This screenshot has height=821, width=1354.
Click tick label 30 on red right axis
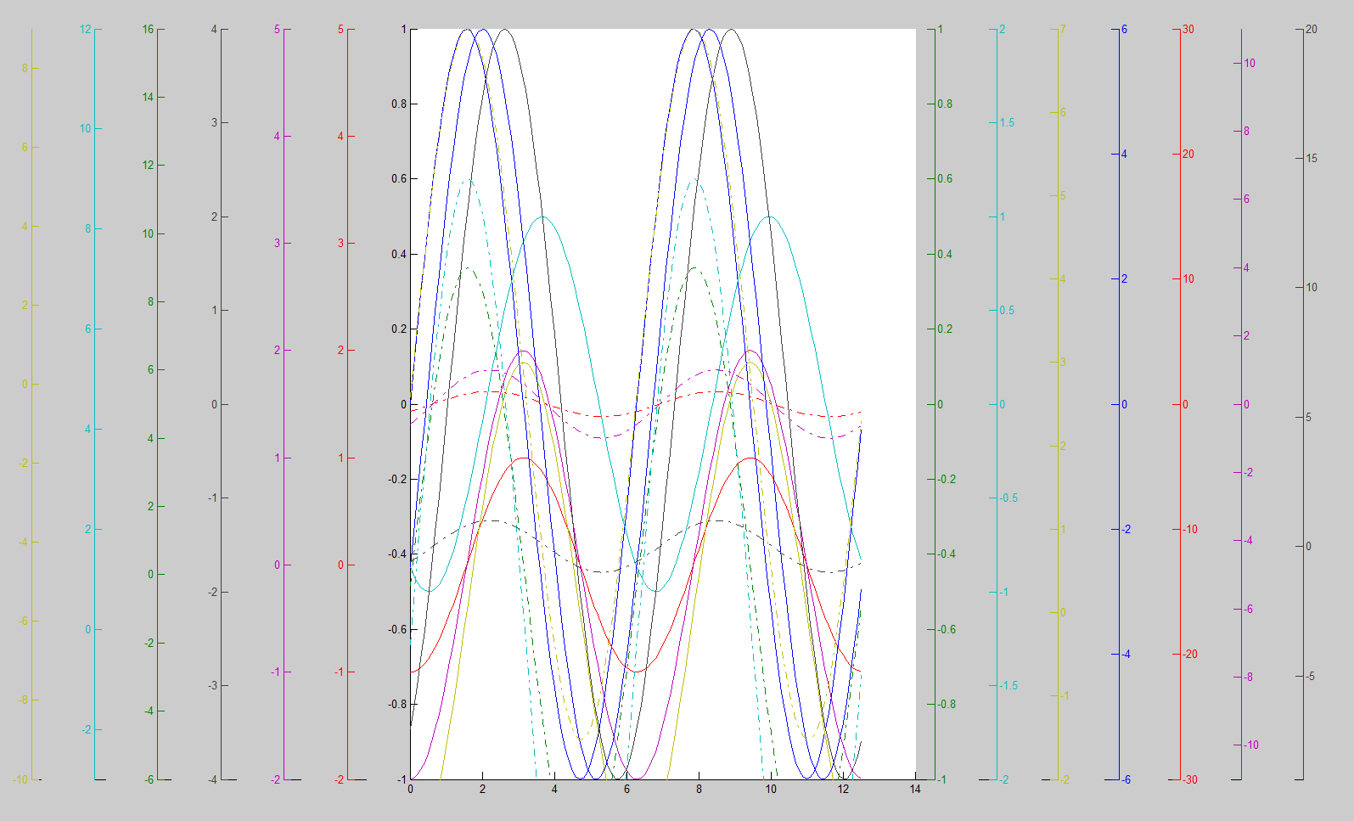coord(1188,30)
